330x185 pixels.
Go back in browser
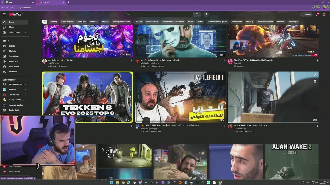click(x=3, y=8)
